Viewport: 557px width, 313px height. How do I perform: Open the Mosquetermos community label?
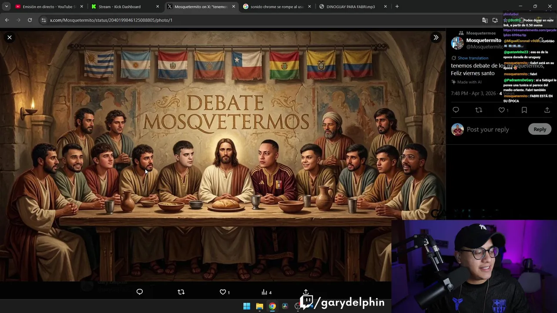click(480, 33)
